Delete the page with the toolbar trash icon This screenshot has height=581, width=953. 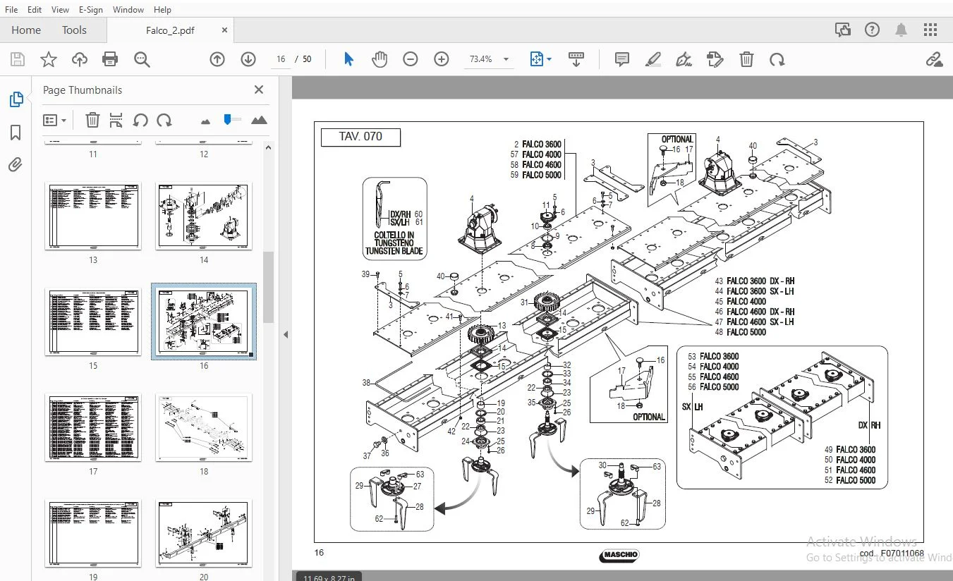pos(746,59)
